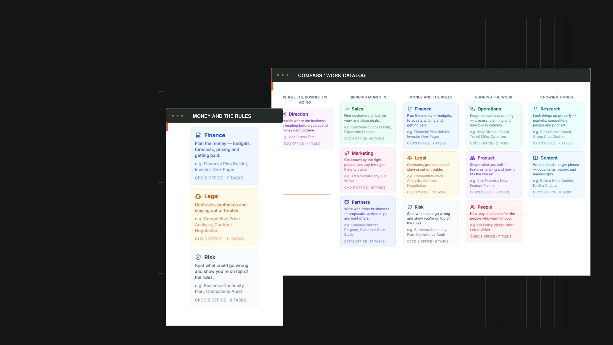Click the Legal scales icon in Money and the Rules window
This screenshot has height=345, width=613.
(198, 196)
